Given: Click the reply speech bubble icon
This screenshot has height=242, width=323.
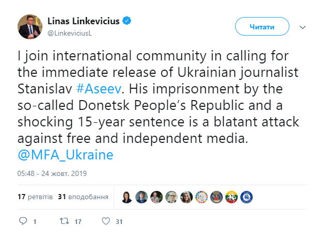Looking at the screenshot, I should coord(23,221).
